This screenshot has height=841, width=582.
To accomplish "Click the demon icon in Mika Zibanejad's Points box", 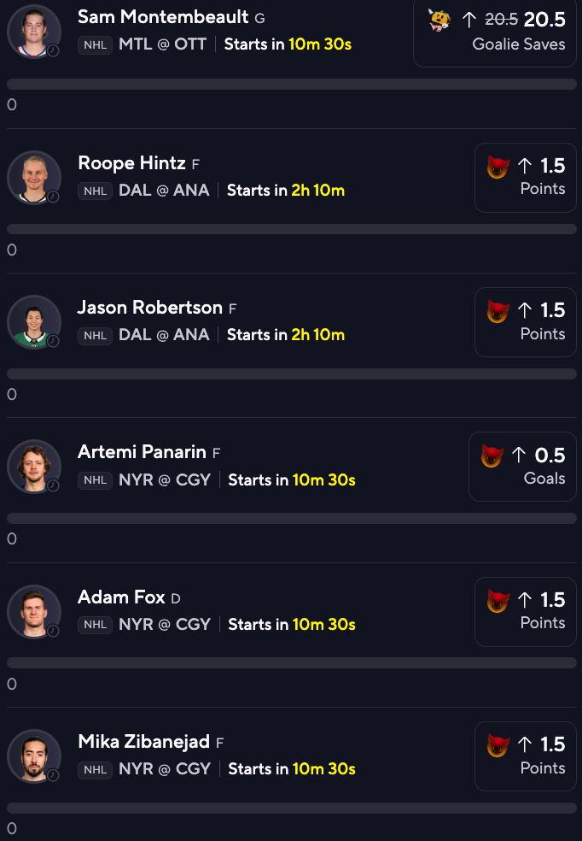I will pos(498,744).
